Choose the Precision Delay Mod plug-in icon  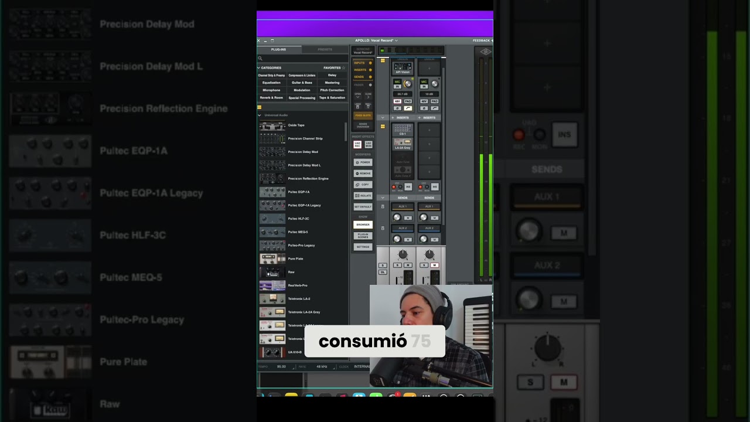tap(272, 152)
